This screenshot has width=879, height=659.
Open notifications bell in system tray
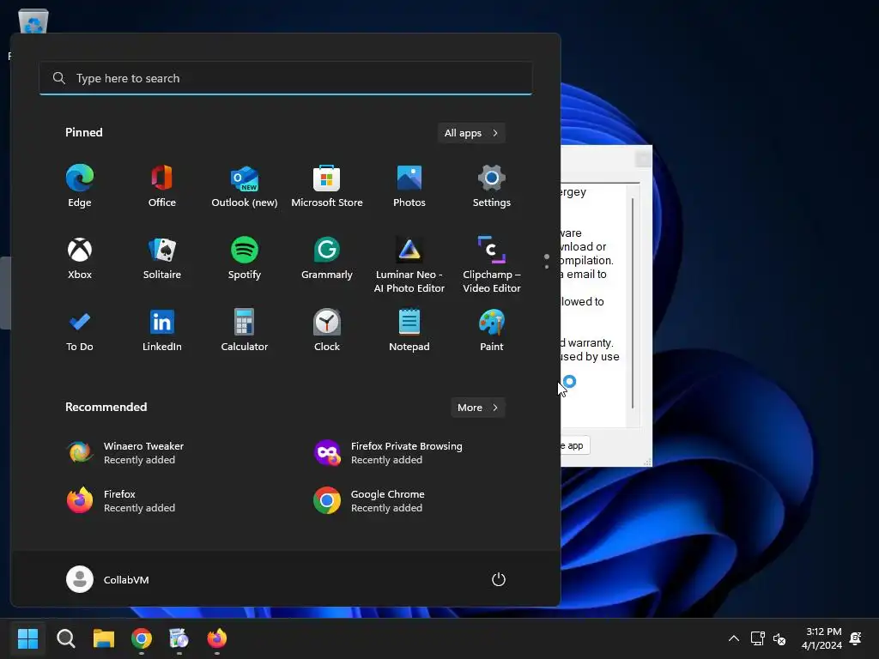point(856,638)
